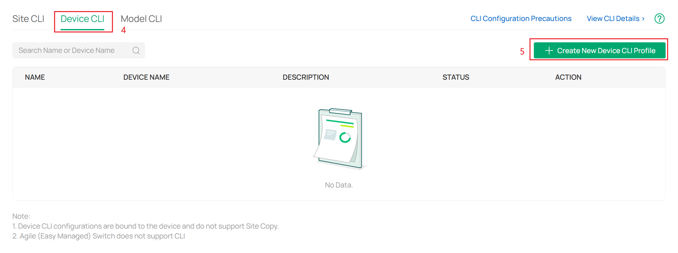Select the DESCRIPTION column header
The width and height of the screenshot is (678, 253).
pos(306,77)
